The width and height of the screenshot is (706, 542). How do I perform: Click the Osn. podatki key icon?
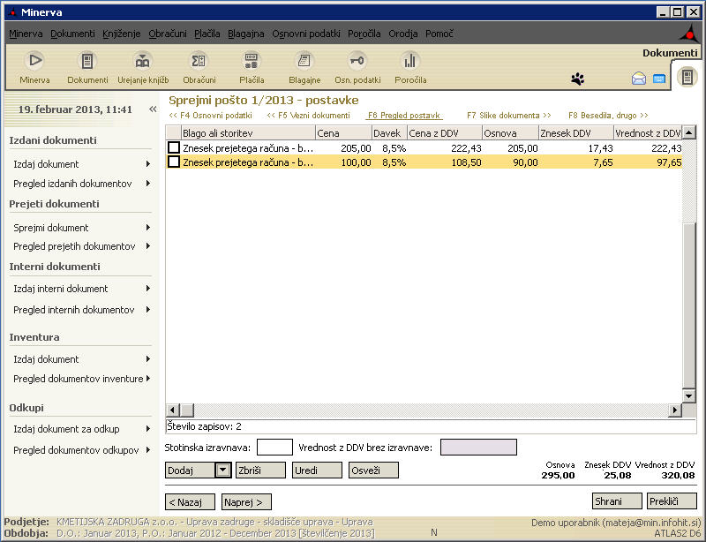357,62
